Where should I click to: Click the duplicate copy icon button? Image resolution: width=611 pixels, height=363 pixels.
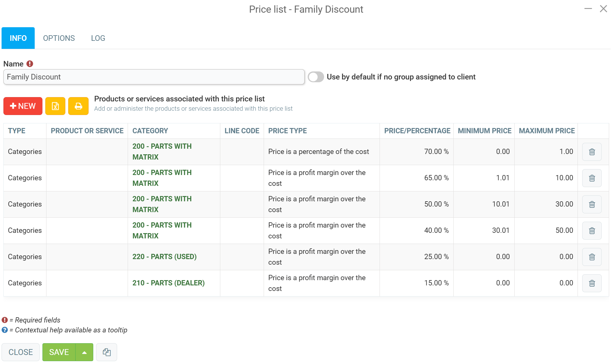point(107,352)
